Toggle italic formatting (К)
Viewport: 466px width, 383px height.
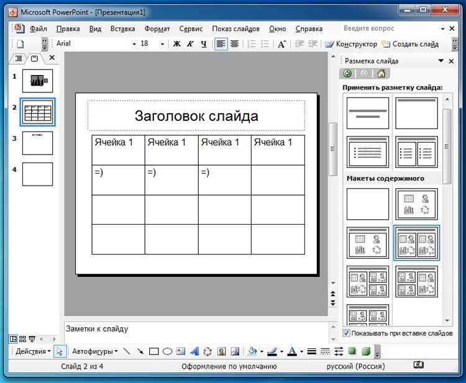[x=190, y=44]
